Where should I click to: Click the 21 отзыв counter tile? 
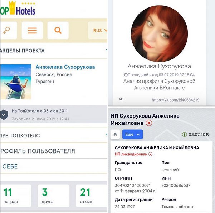[92, 196]
